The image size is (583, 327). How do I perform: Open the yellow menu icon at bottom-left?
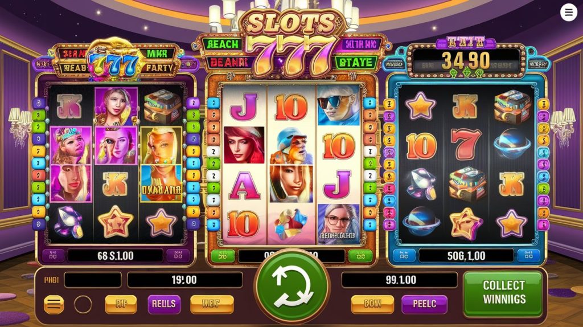[x=54, y=304]
